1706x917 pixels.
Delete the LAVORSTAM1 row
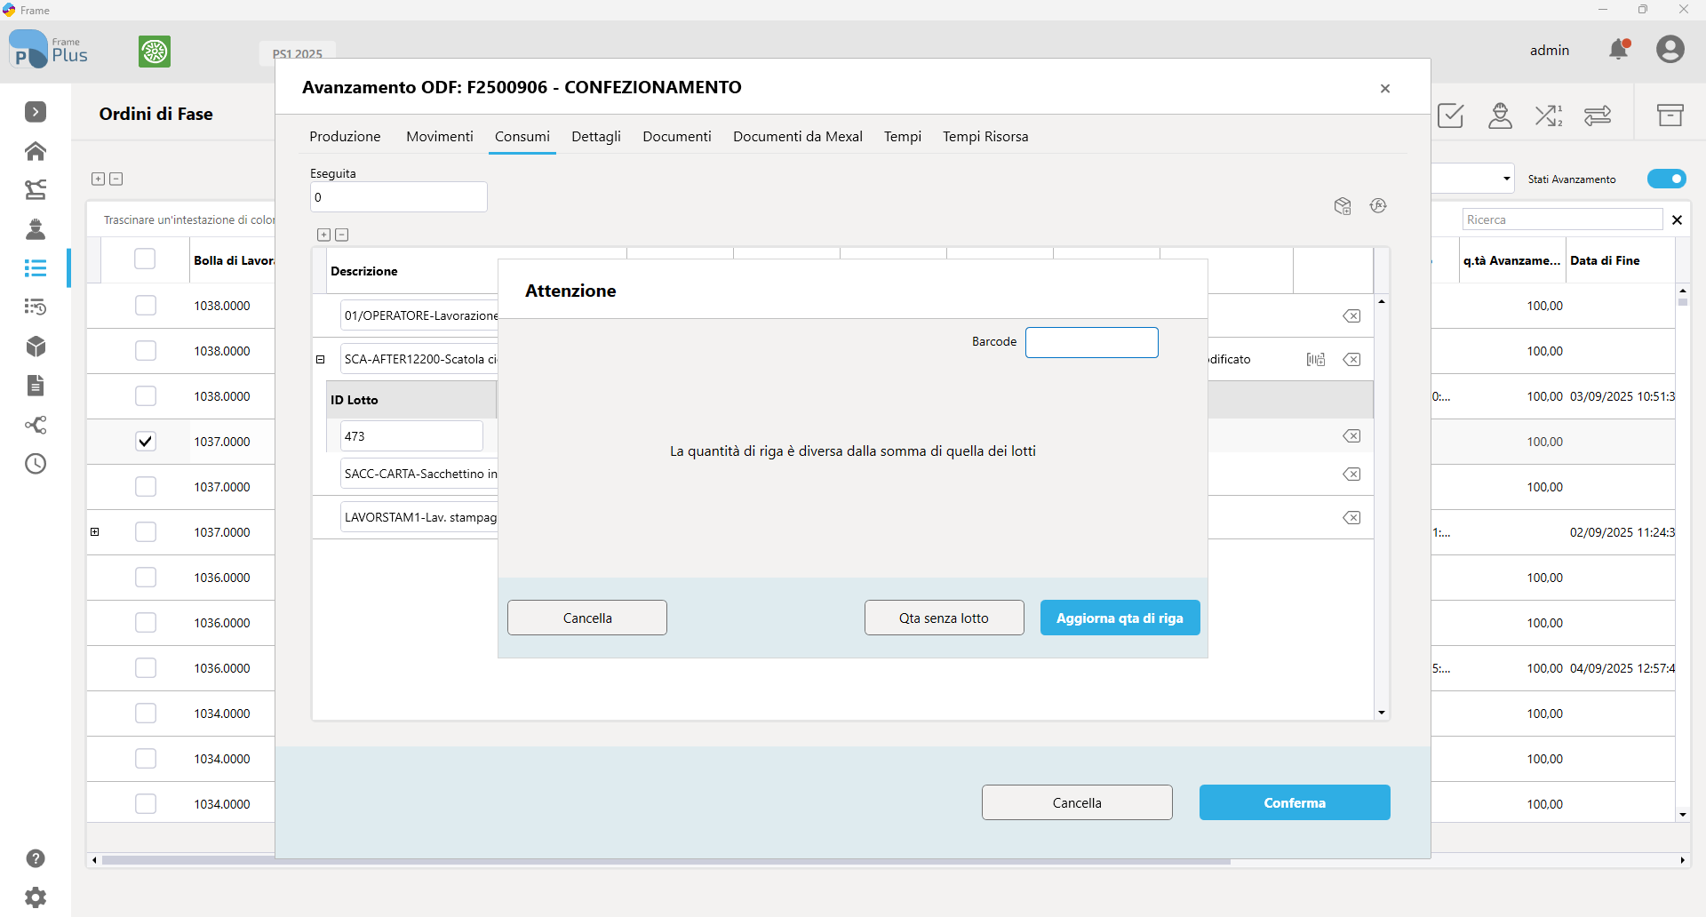[1351, 518]
